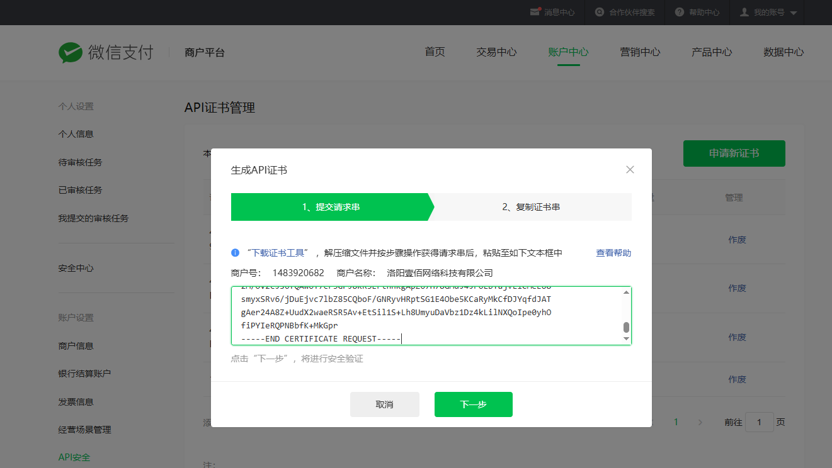
Task: Open 发票信息 in sidebar
Action: pyautogui.click(x=76, y=402)
